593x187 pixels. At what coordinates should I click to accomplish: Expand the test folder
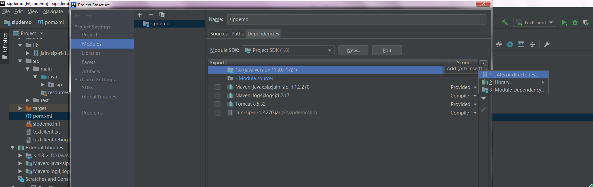coord(28,100)
